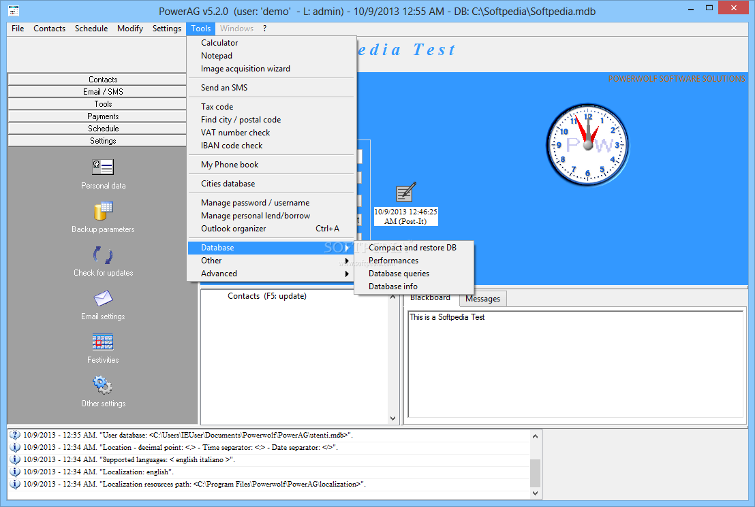The image size is (755, 507).
Task: Click the Check for updates icon
Action: (103, 255)
